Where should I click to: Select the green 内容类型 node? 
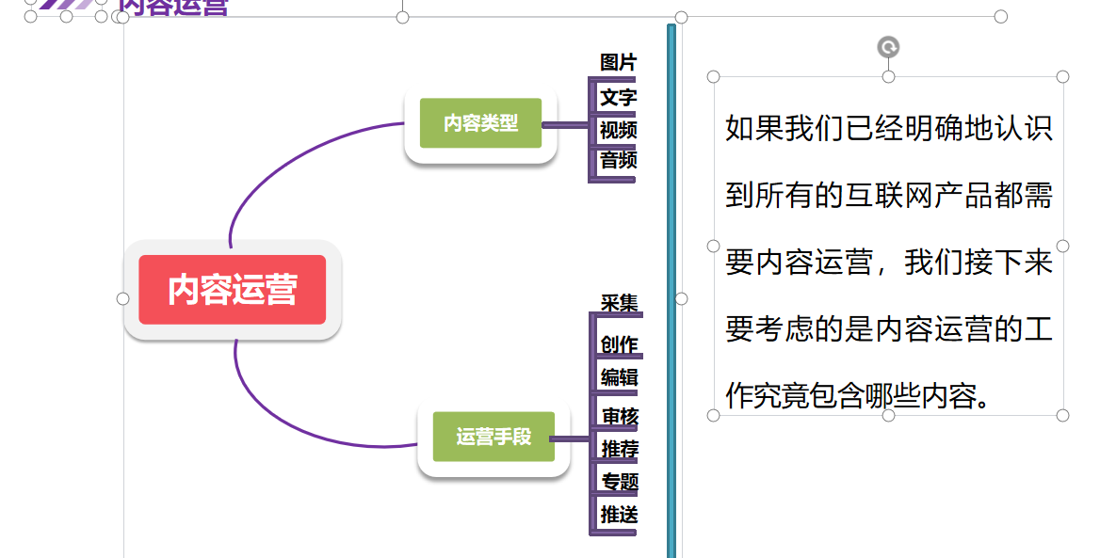pyautogui.click(x=480, y=122)
